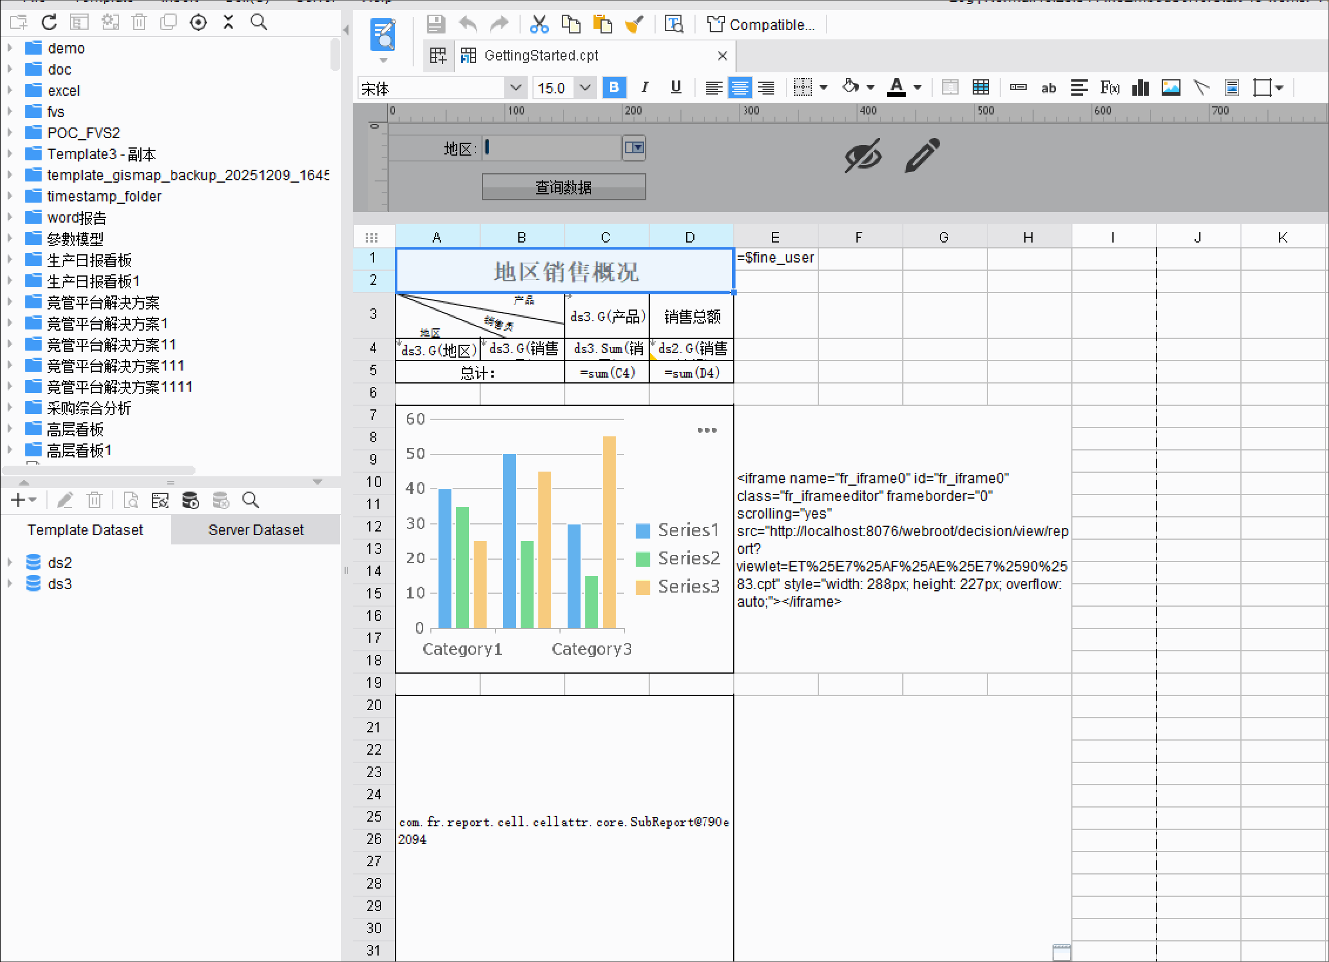Viewport: 1329px width, 962px height.
Task: Open the 地区 parameter combo box button
Action: [x=634, y=148]
